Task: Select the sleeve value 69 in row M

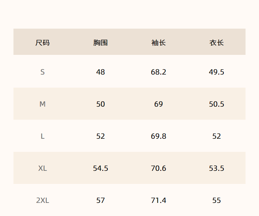Action: point(159,104)
